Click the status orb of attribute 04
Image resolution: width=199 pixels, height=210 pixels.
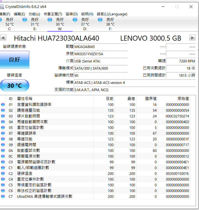(x=3, y=122)
